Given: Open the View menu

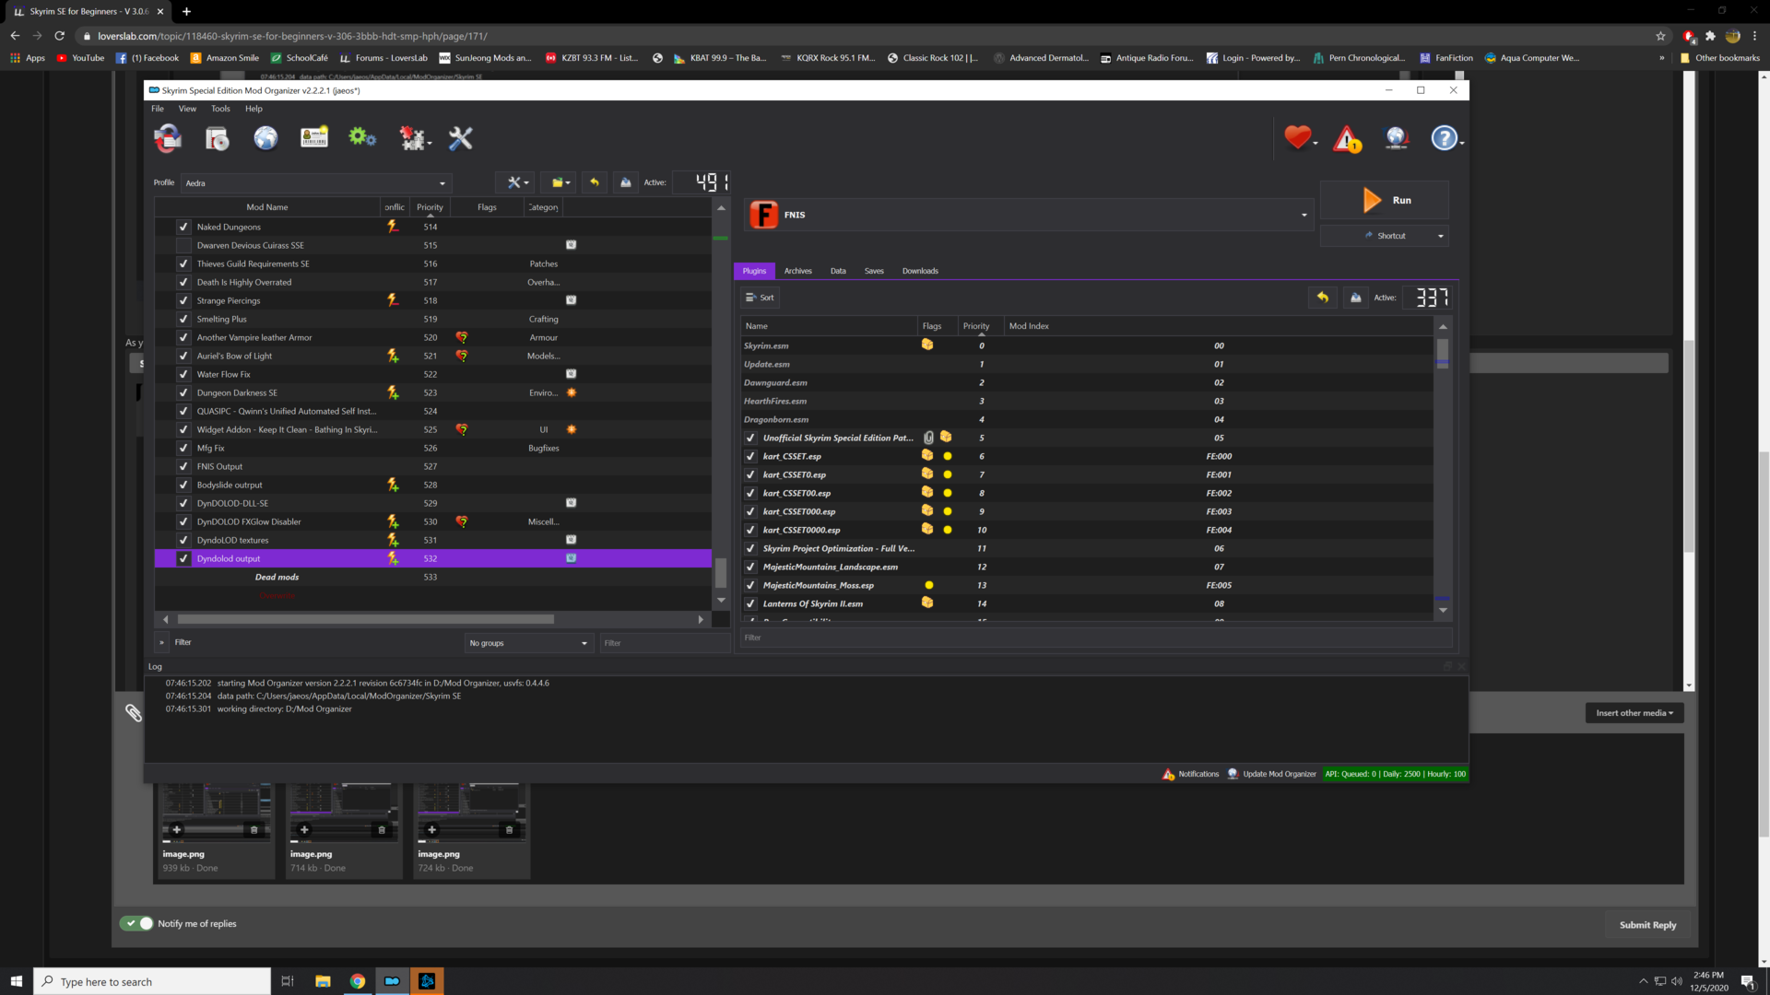Looking at the screenshot, I should point(187,109).
